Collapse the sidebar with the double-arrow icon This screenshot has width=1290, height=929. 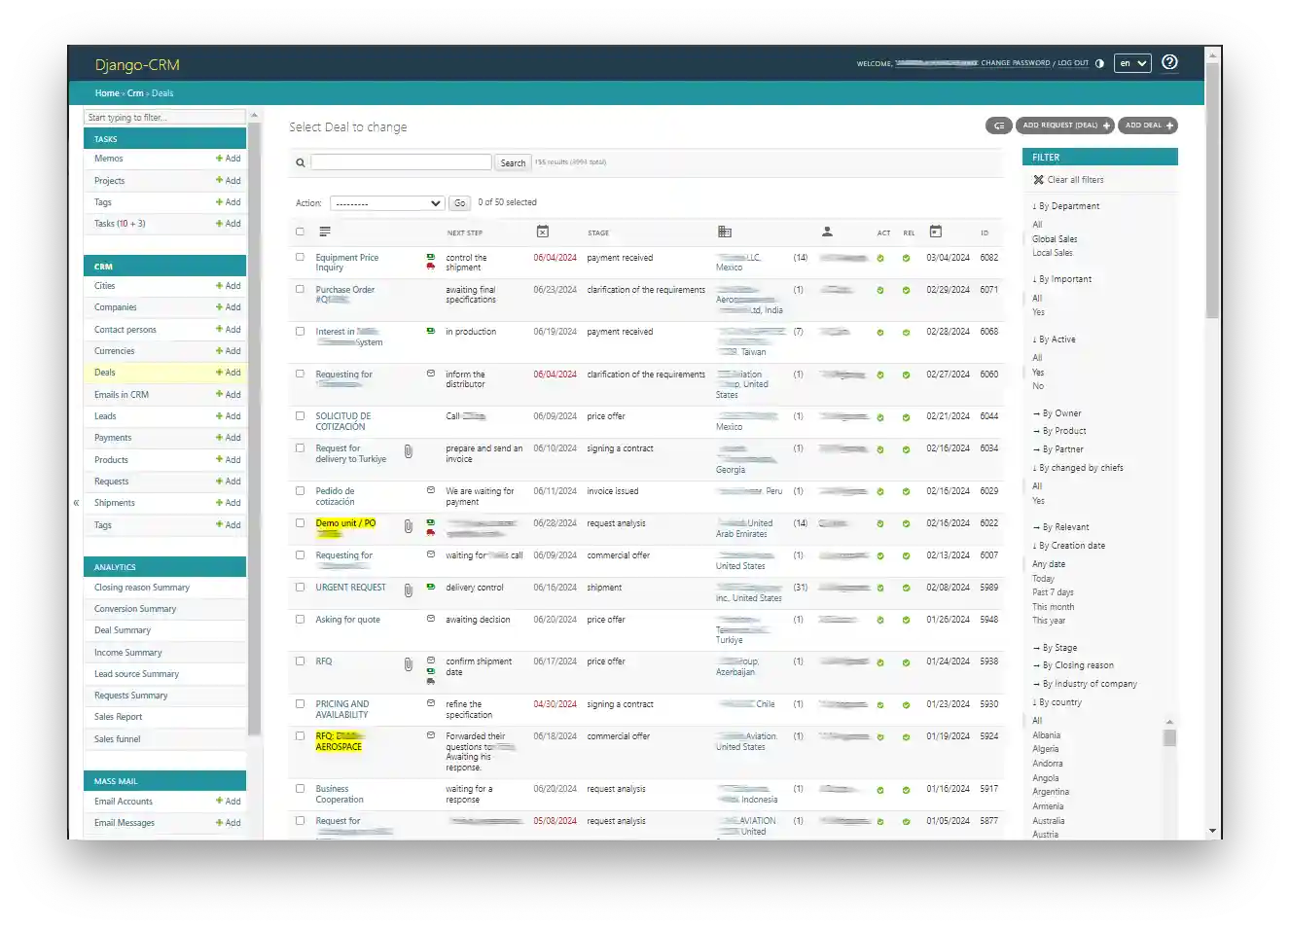click(76, 503)
